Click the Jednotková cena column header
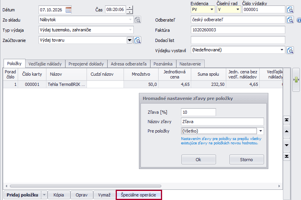This screenshot has height=200, width=301. click(174, 74)
